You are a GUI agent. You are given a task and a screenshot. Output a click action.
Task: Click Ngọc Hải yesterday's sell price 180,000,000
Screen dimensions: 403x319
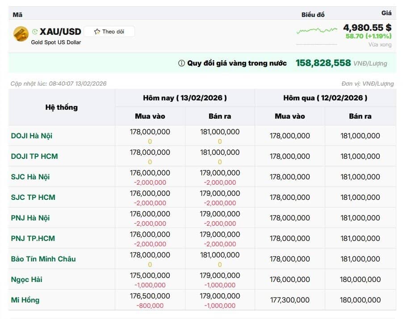pos(360,279)
